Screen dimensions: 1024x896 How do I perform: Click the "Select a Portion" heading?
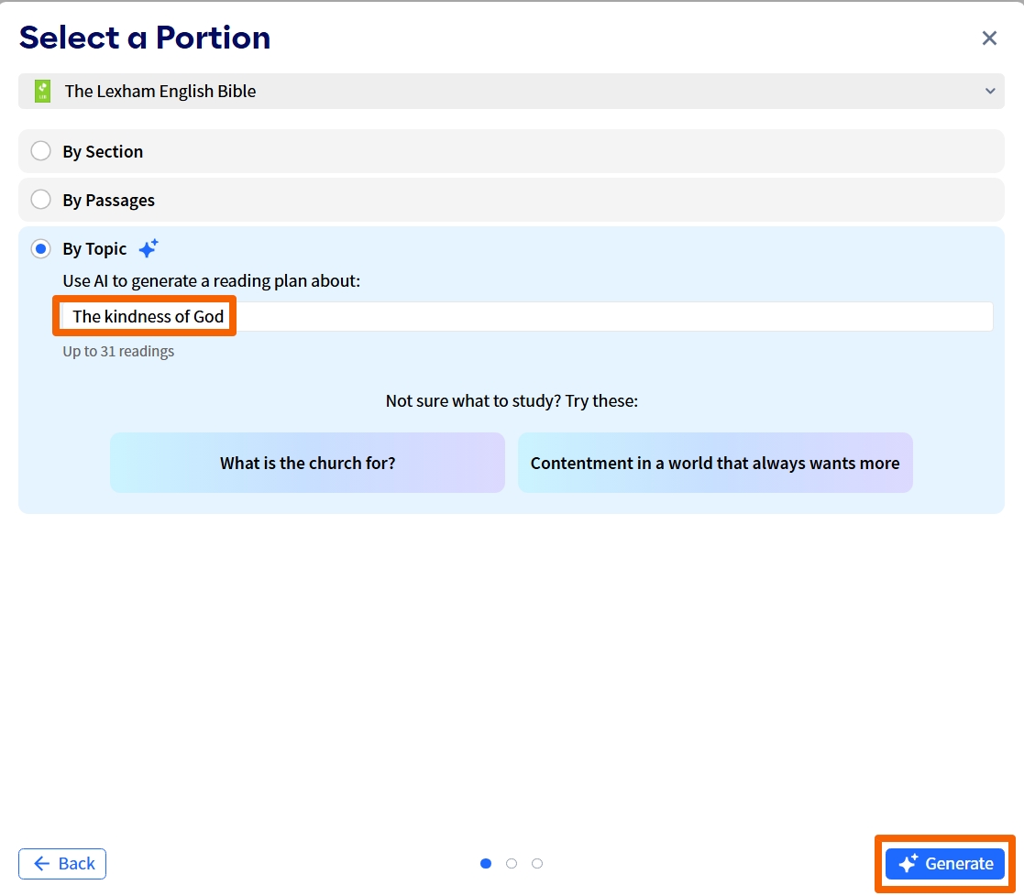pos(144,38)
